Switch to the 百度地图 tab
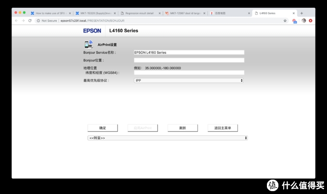Image resolution: width=327 pixels, height=194 pixels. coord(228,13)
